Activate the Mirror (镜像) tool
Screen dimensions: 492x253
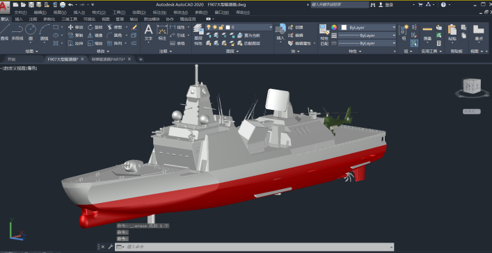pos(95,35)
